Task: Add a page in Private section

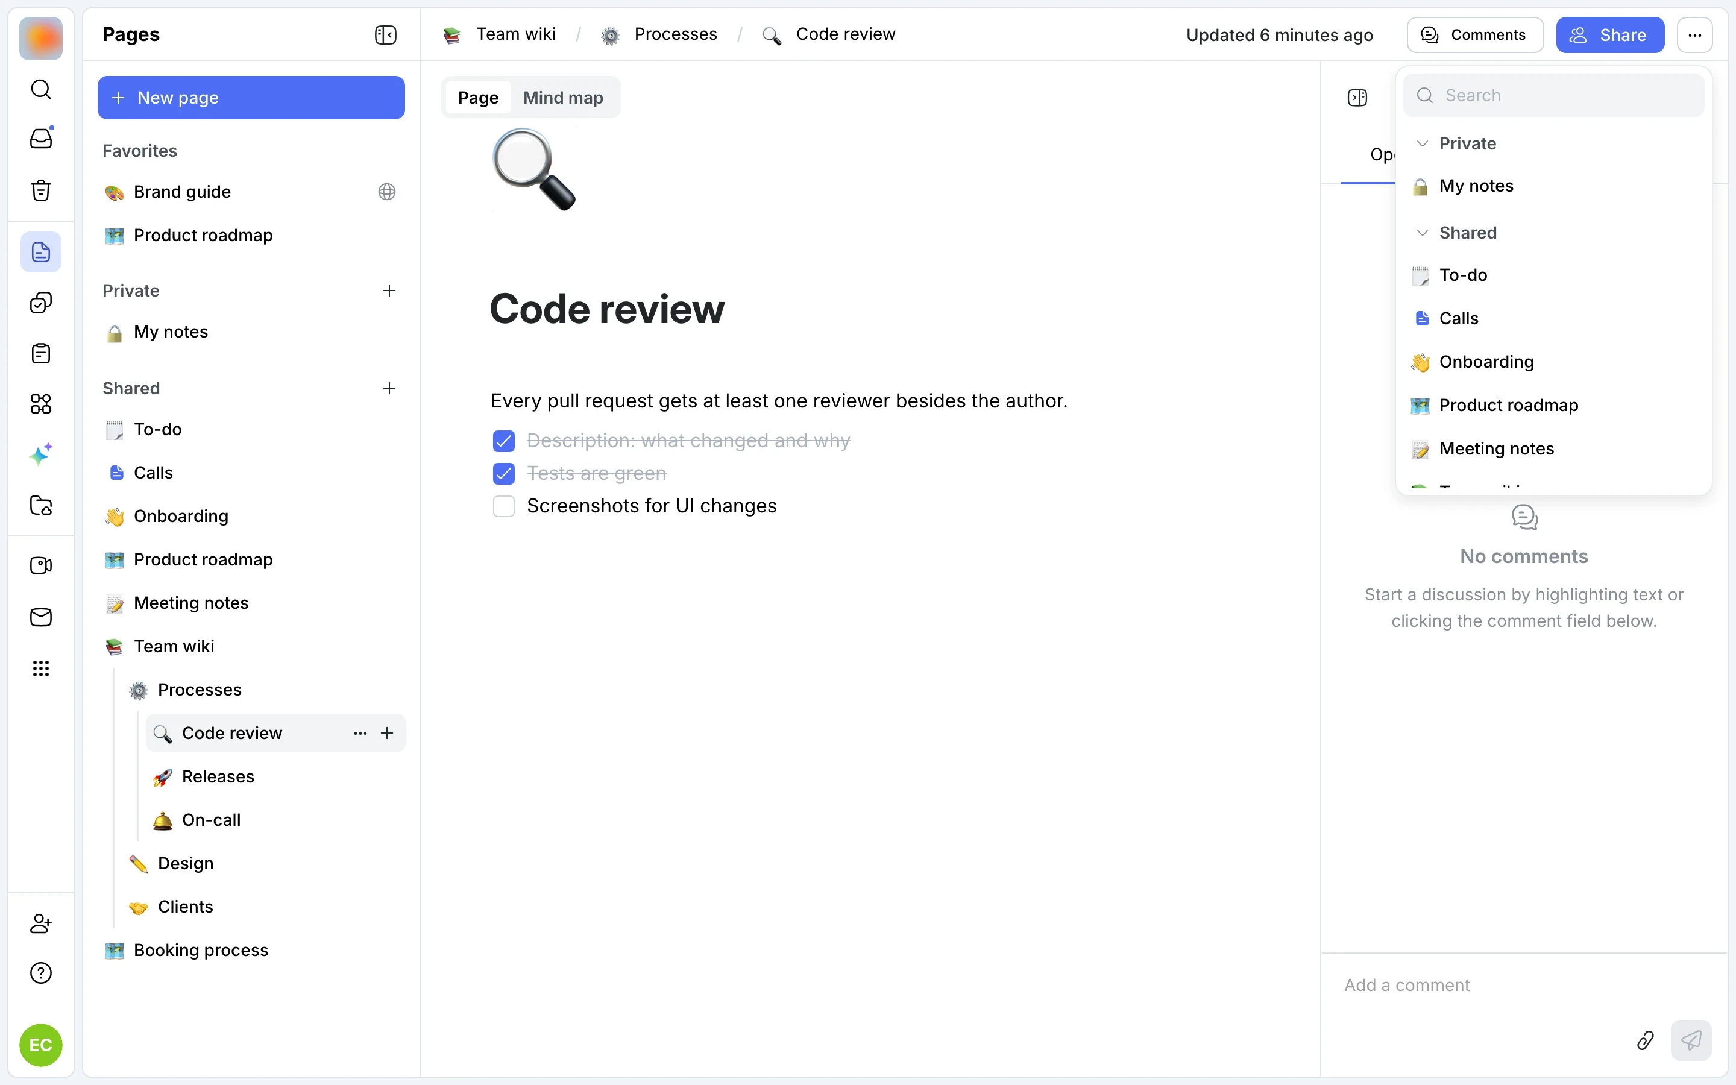Action: (x=389, y=291)
